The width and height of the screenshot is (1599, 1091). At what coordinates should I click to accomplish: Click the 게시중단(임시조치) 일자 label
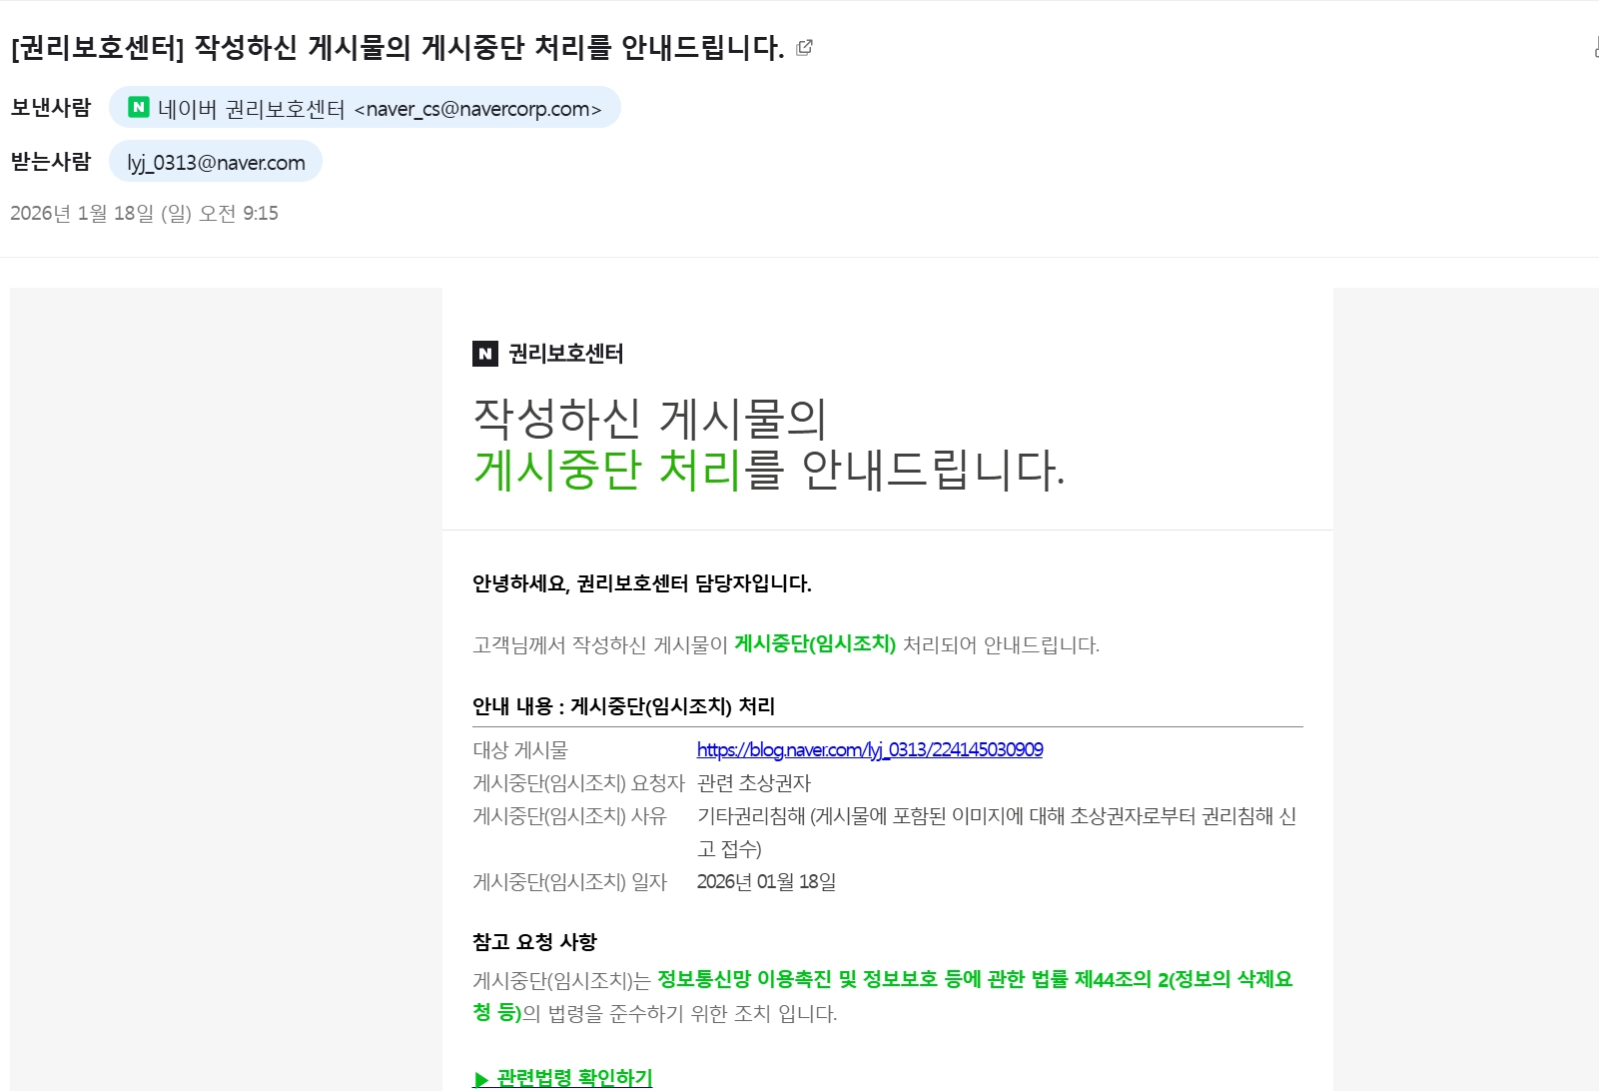tap(569, 881)
